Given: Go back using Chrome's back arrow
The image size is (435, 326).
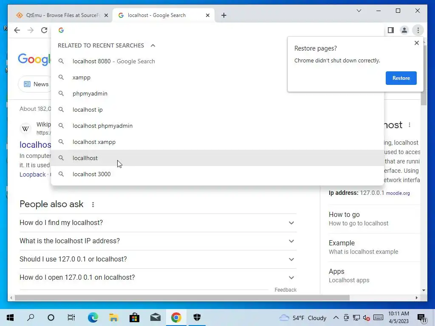Looking at the screenshot, I should coord(17,30).
